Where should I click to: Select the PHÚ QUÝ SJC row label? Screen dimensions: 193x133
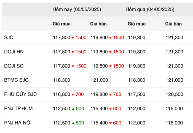[x=20, y=94]
